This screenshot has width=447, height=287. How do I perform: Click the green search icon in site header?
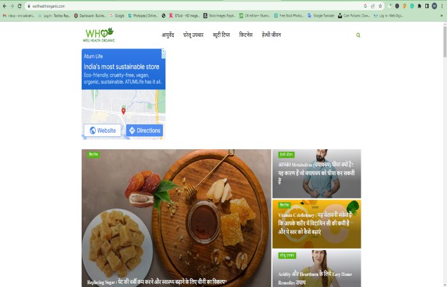[x=358, y=35]
